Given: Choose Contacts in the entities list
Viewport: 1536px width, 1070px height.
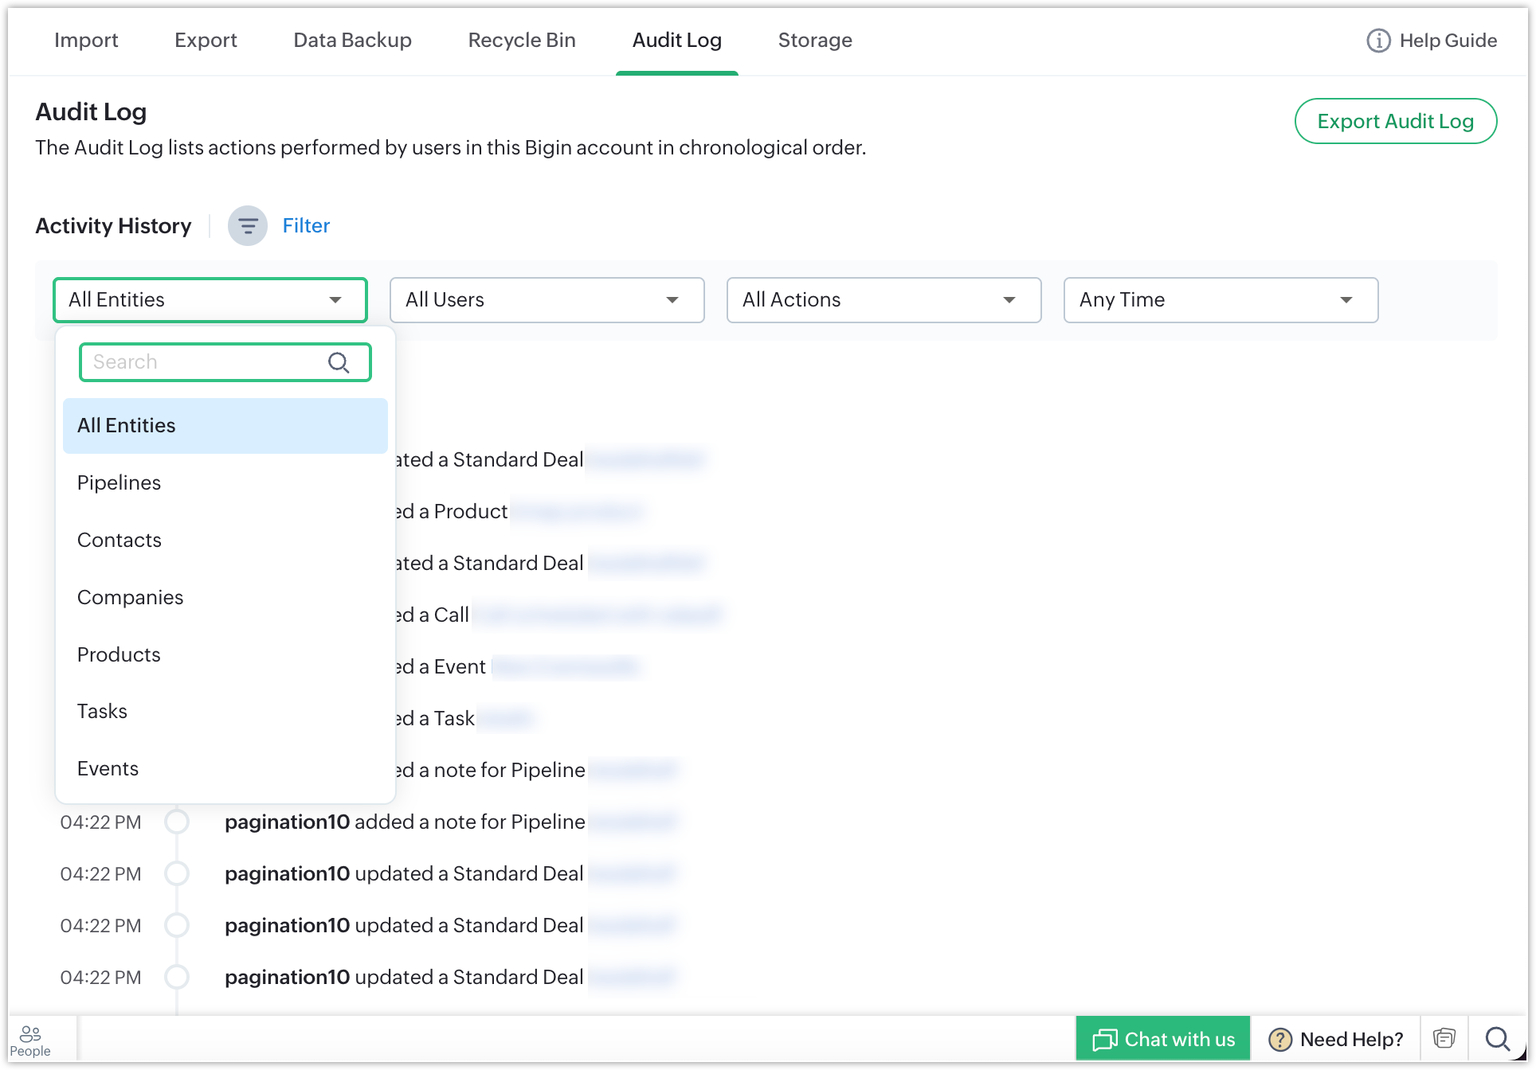Looking at the screenshot, I should pos(120,541).
